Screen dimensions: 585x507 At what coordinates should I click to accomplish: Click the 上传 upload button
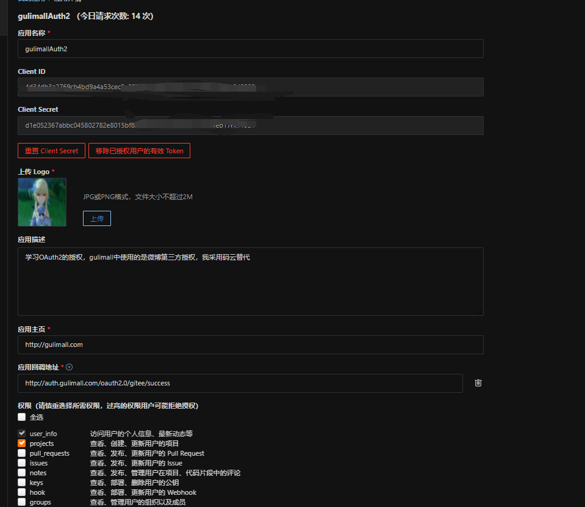point(96,217)
